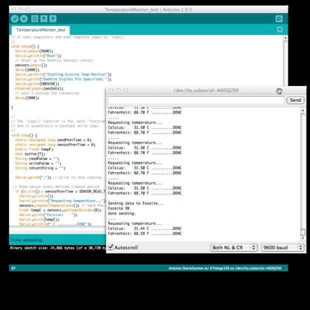Click the /dev/tty.usbserial-A600J2S0 title

click(206, 90)
